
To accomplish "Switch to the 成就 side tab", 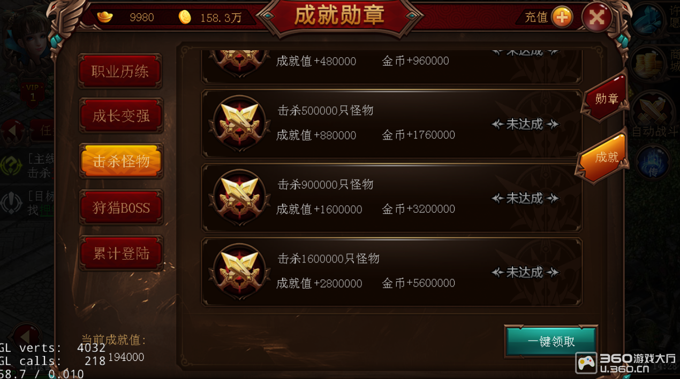I will [x=603, y=157].
